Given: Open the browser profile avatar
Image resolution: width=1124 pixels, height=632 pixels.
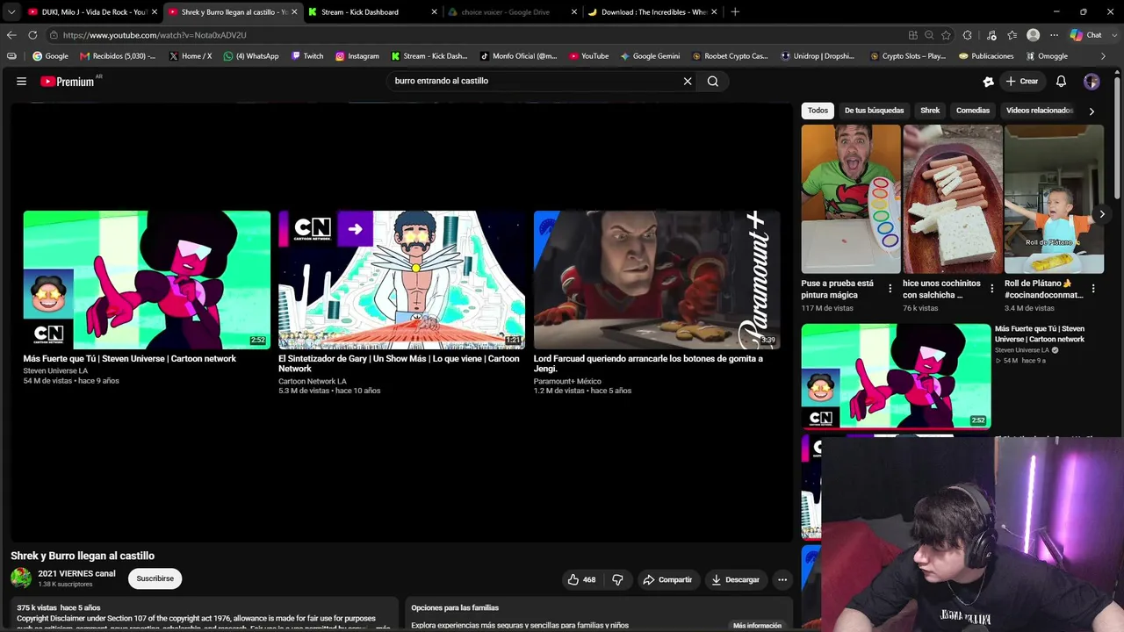Looking at the screenshot, I should pyautogui.click(x=1034, y=35).
